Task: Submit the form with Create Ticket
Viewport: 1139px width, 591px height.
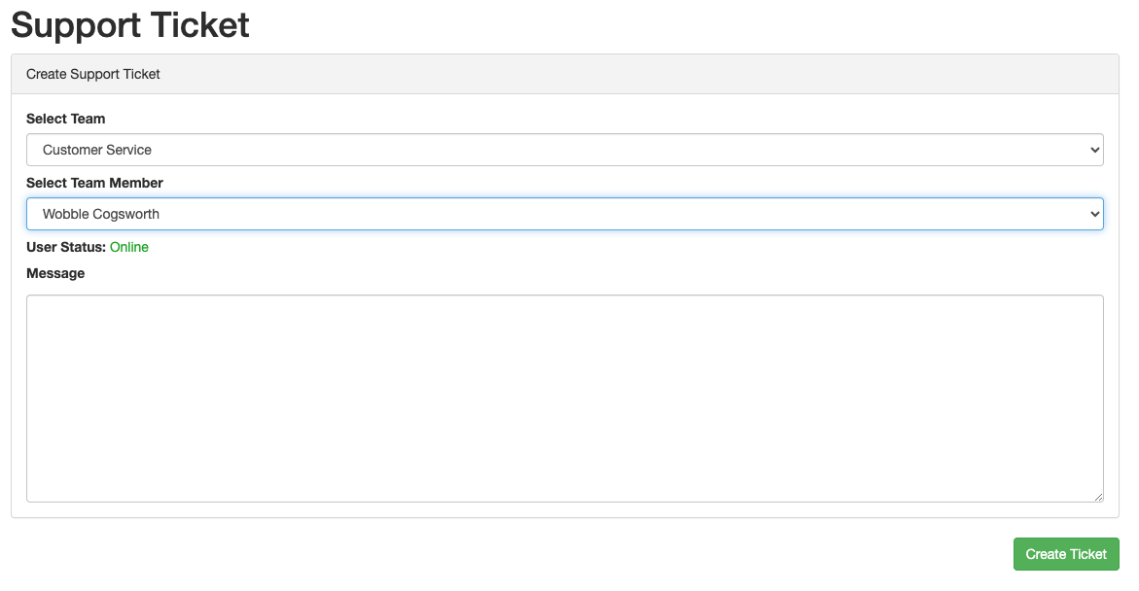Action: 1066,554
